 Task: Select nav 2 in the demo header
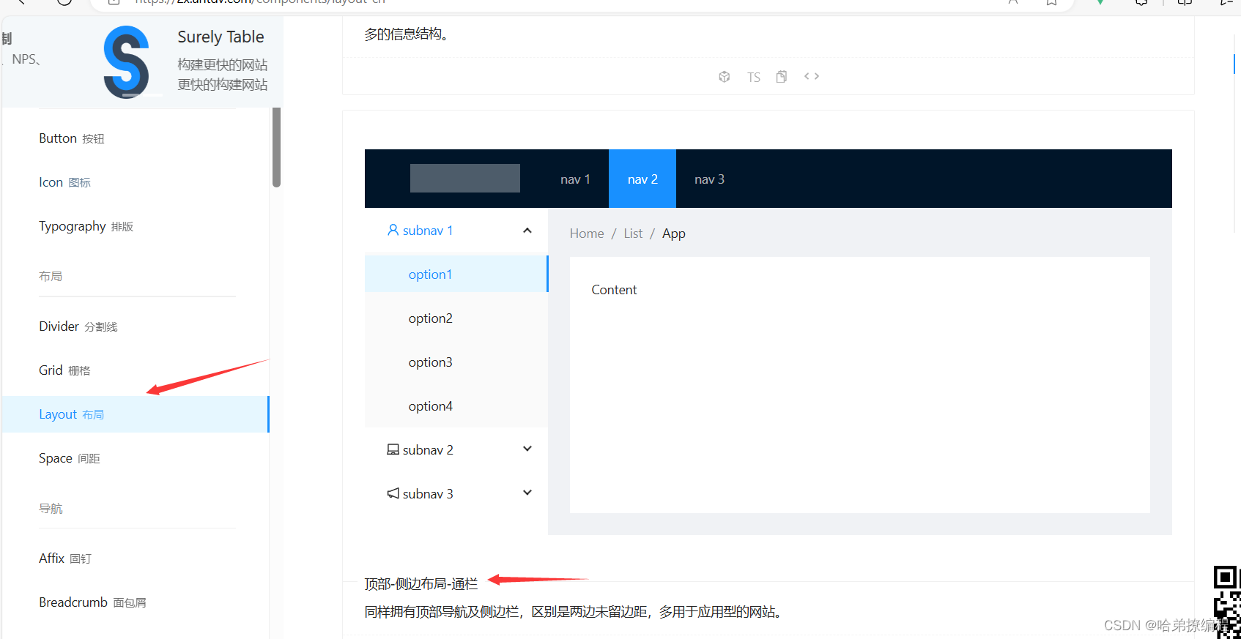click(642, 179)
